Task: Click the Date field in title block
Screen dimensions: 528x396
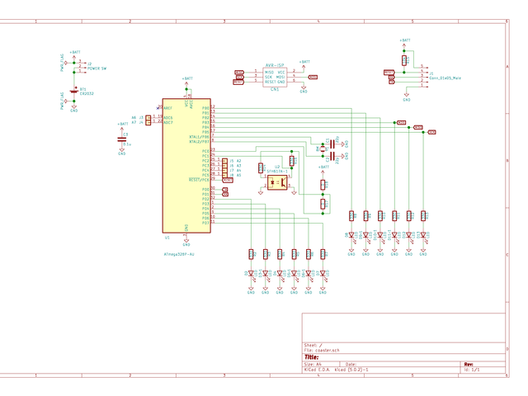Action: point(351,364)
